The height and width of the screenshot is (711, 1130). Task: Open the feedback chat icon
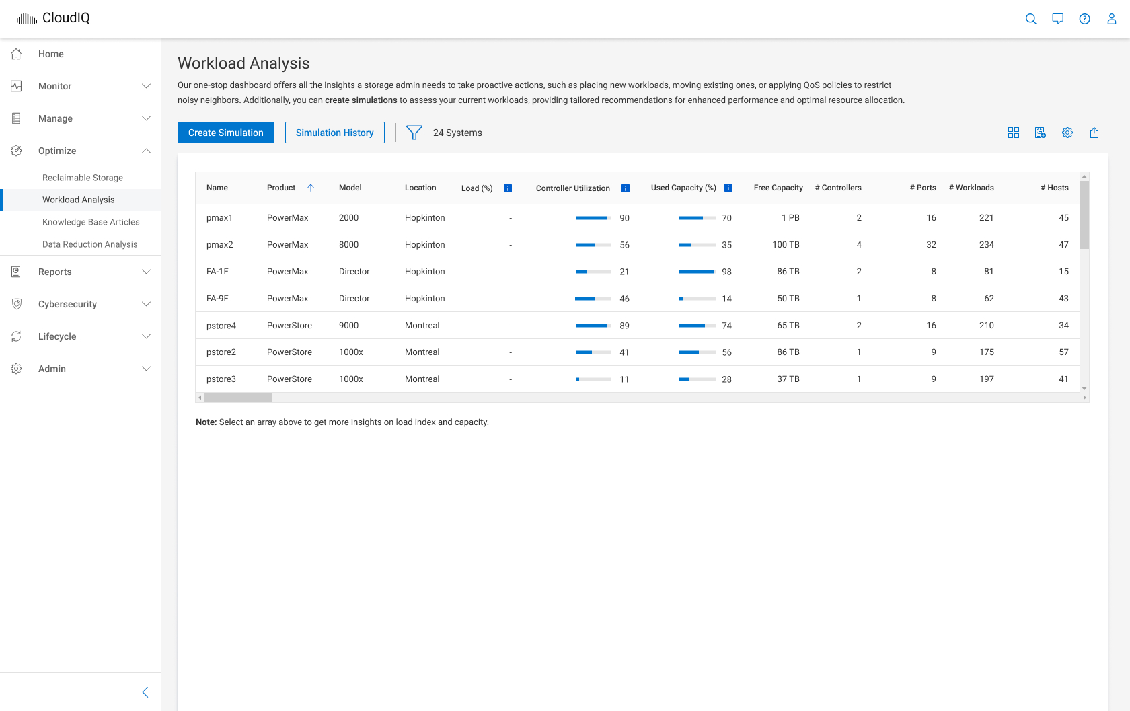coord(1057,19)
